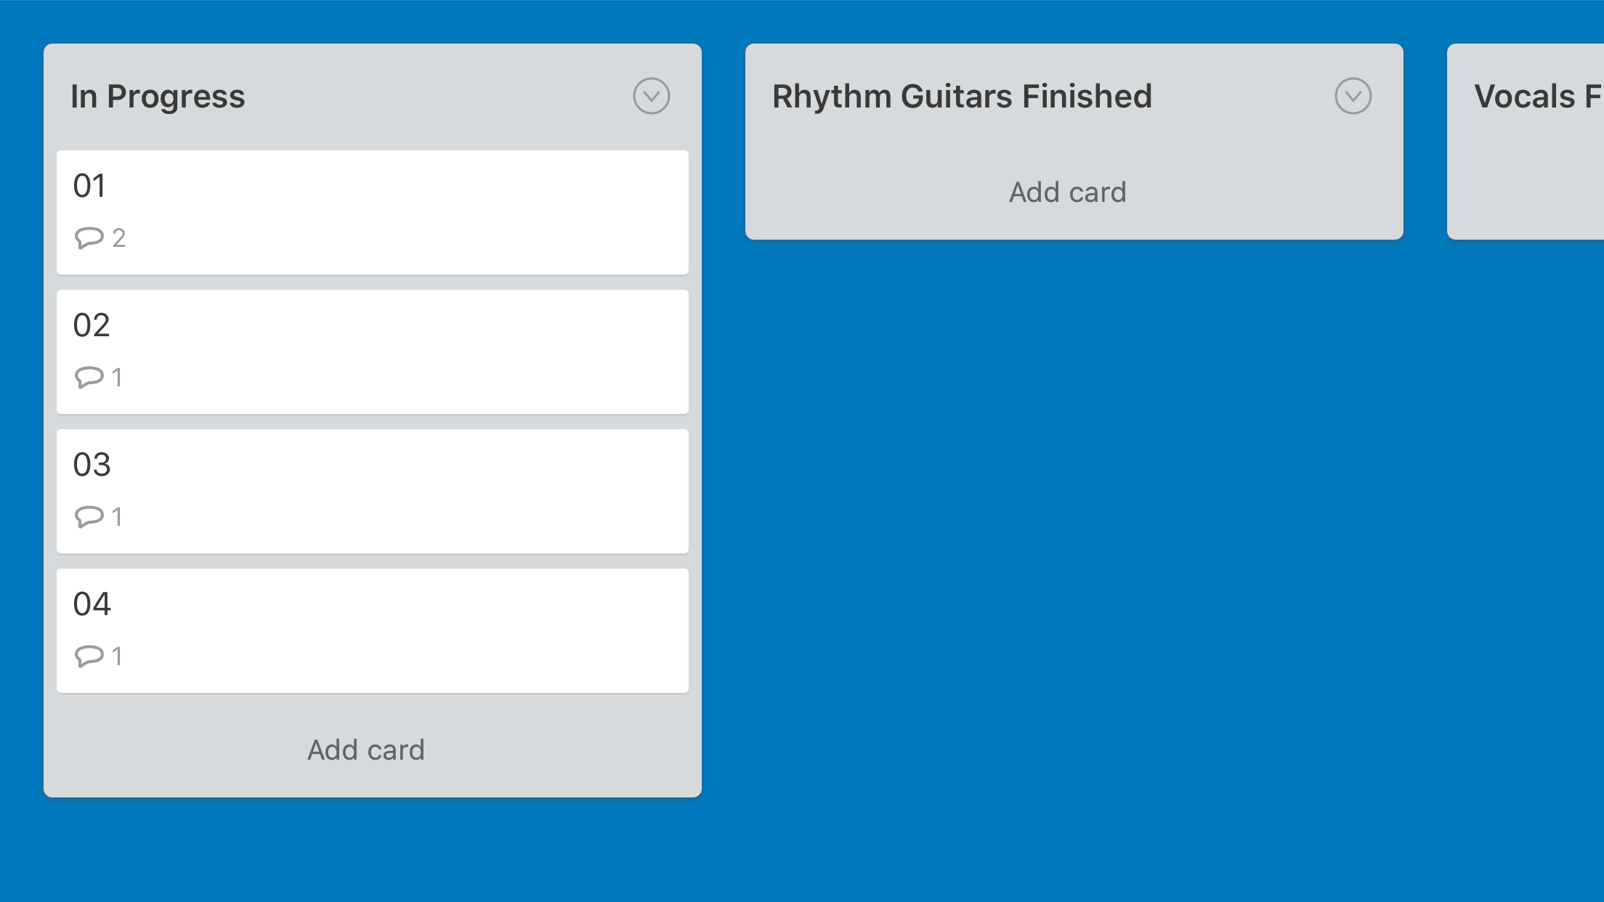Click the comment count 1 on card 04
The width and height of the screenshot is (1604, 902).
[117, 657]
